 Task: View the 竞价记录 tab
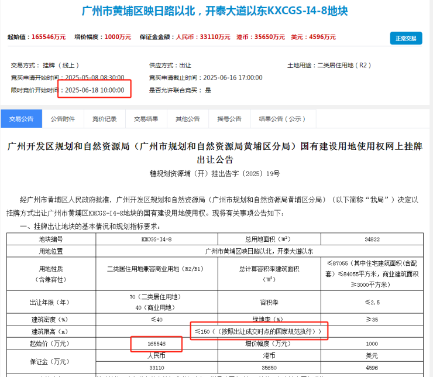(x=104, y=119)
